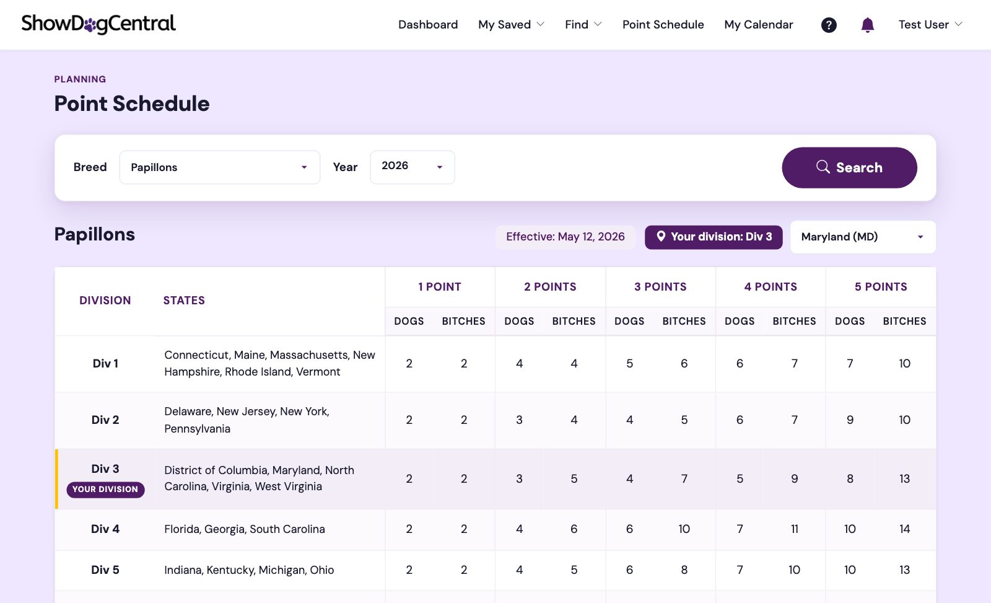The image size is (991, 603).
Task: Open the Breed dropdown showing Papillons
Action: pos(220,167)
